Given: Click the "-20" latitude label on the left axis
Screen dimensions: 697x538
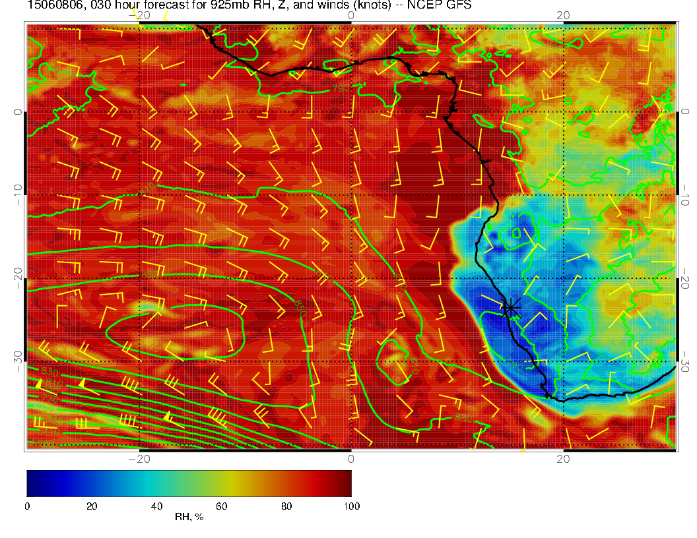Looking at the screenshot, I should (18, 278).
